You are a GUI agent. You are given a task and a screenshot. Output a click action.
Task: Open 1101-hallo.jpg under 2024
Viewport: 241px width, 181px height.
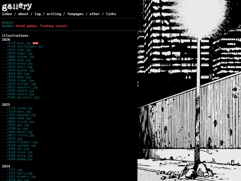17,173
